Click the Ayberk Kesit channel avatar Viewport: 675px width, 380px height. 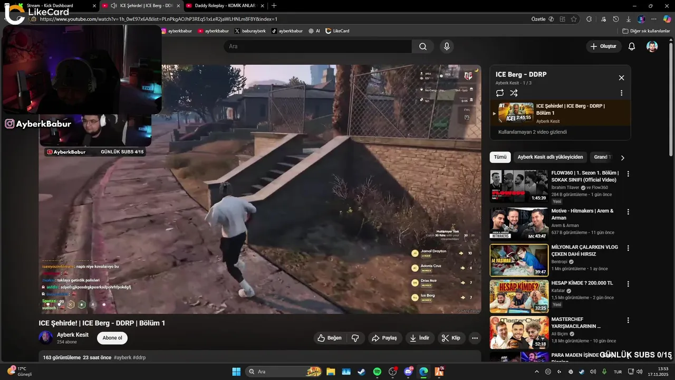(x=46, y=338)
